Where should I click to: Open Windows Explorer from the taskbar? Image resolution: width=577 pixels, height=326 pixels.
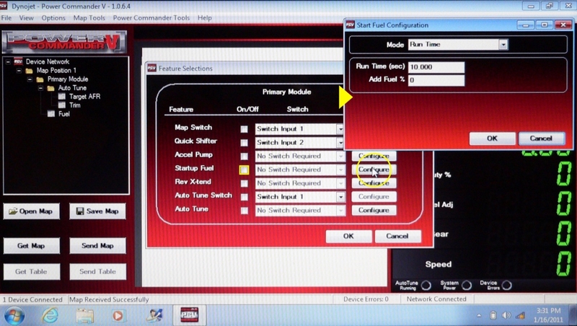pos(84,315)
